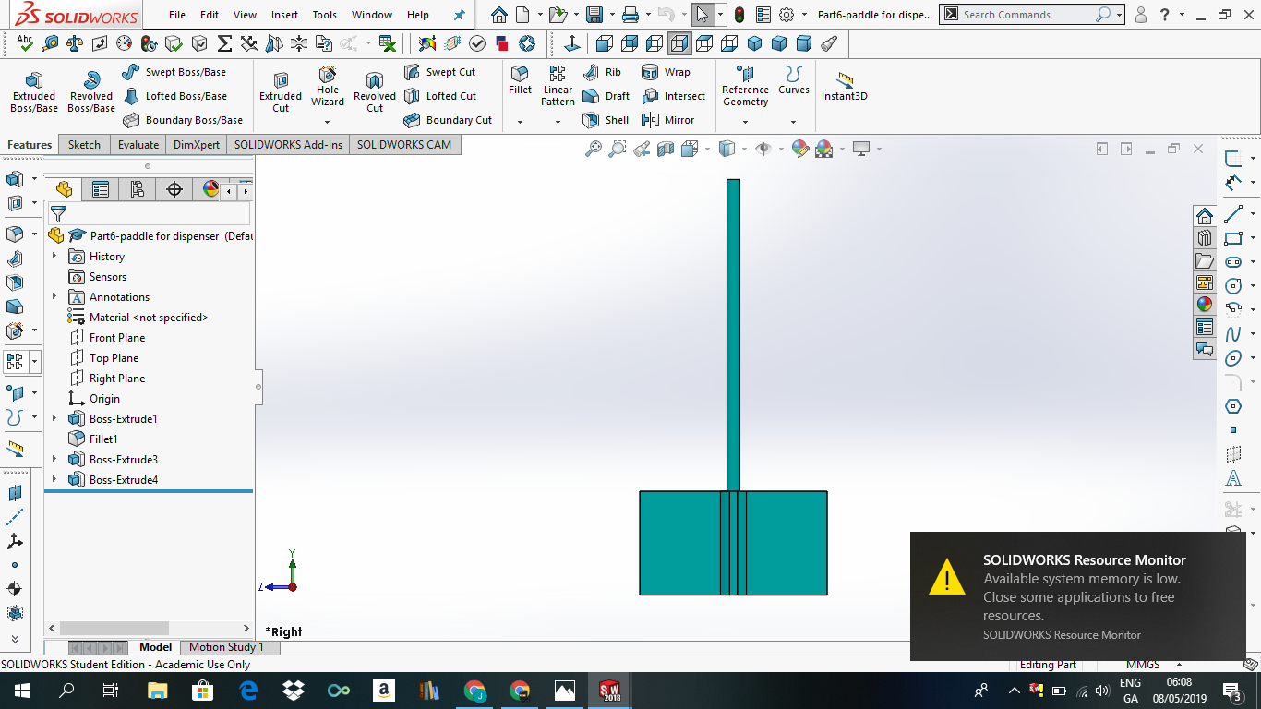This screenshot has height=709, width=1261.
Task: Open the Edit Appearance color icon
Action: 800,149
